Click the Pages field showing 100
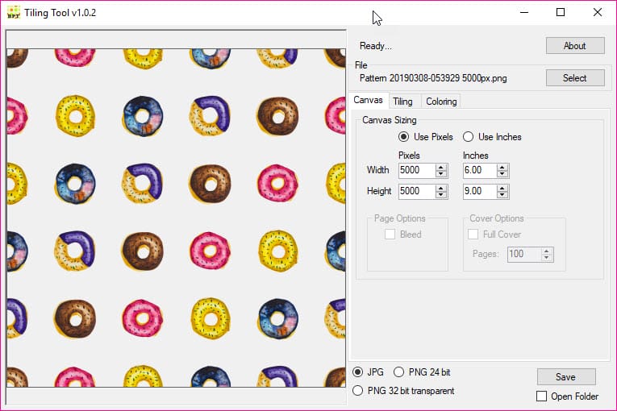 [524, 254]
